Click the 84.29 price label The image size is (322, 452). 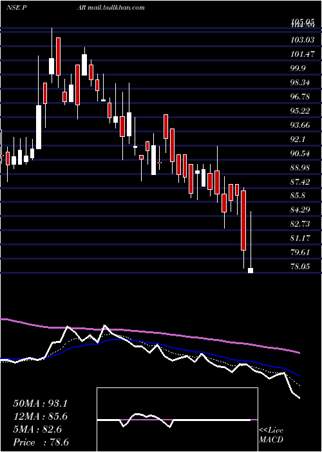coord(300,210)
